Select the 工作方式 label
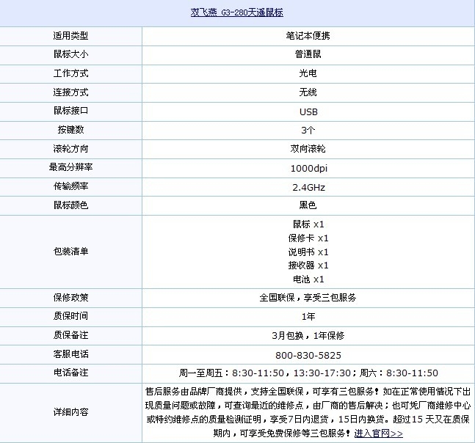This screenshot has width=475, height=443. pyautogui.click(x=71, y=73)
